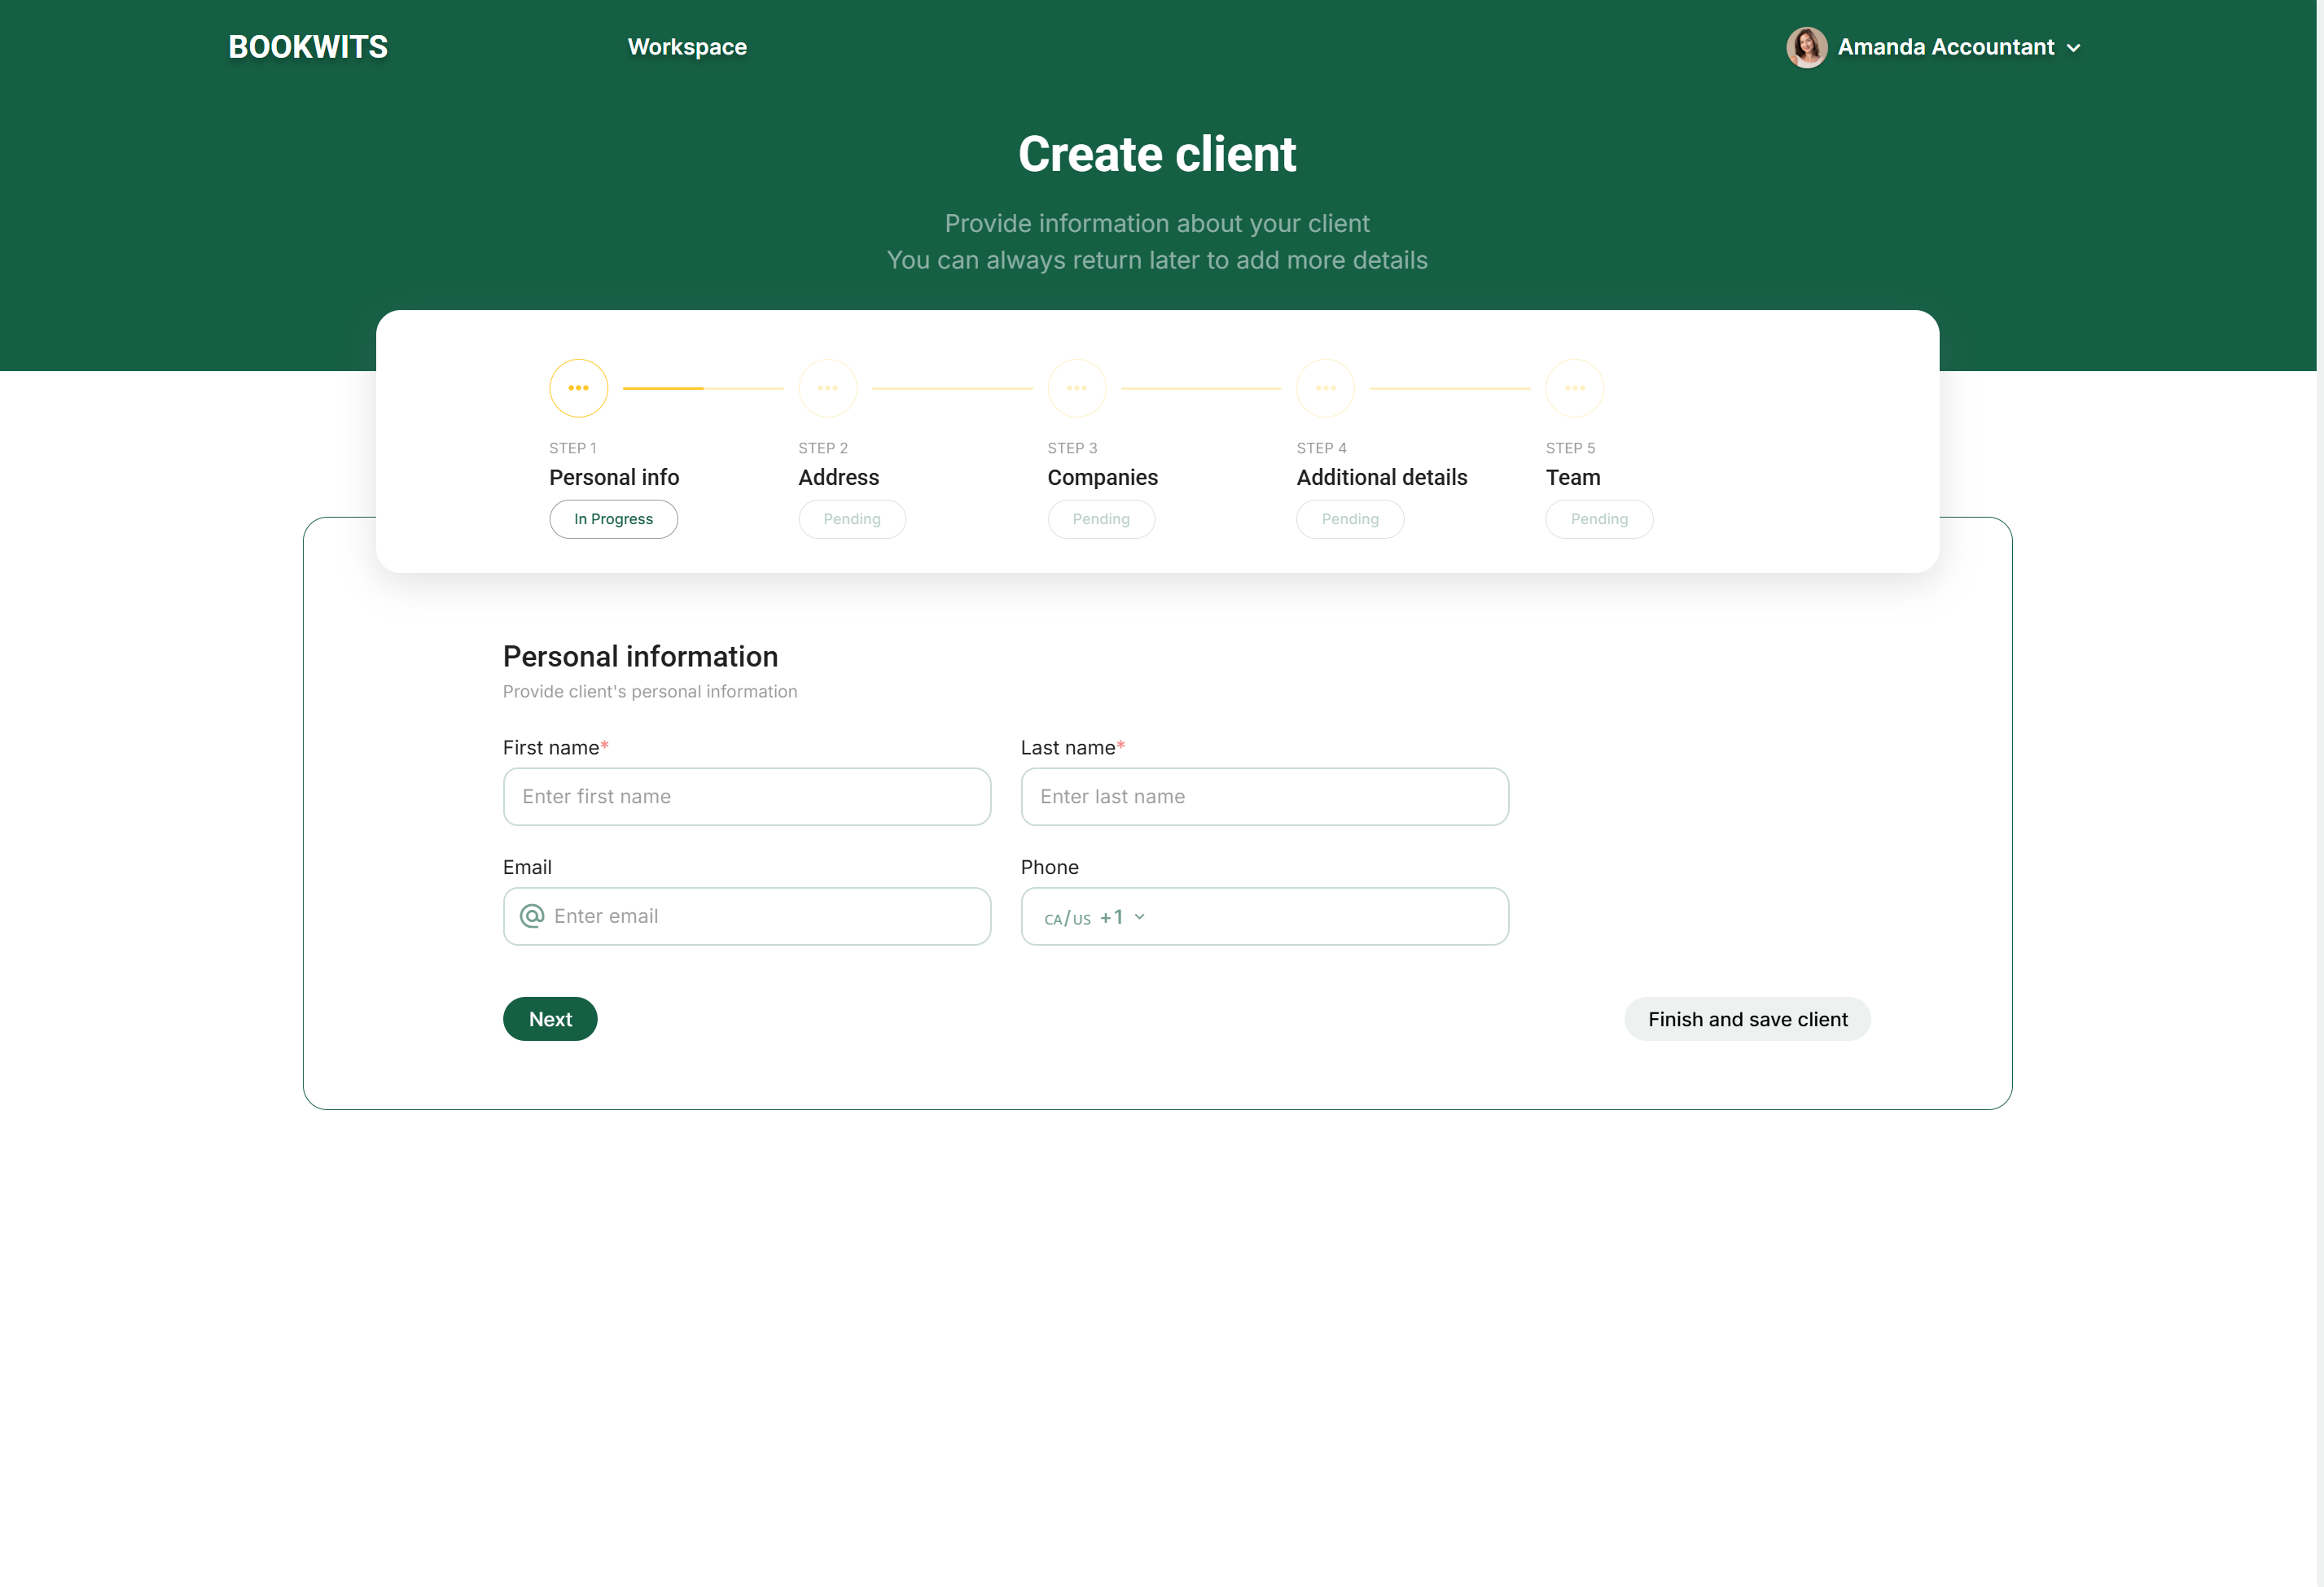The image size is (2324, 1587).
Task: Click the Phone field label
Action: 1049,868
